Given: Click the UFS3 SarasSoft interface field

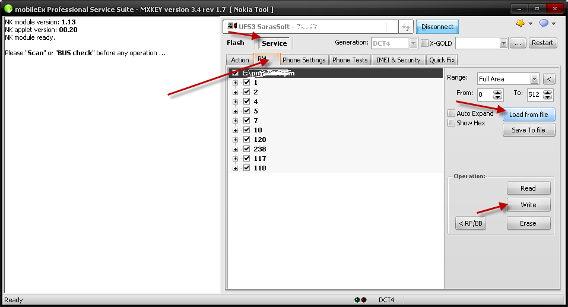Looking at the screenshot, I should pyautogui.click(x=310, y=27).
